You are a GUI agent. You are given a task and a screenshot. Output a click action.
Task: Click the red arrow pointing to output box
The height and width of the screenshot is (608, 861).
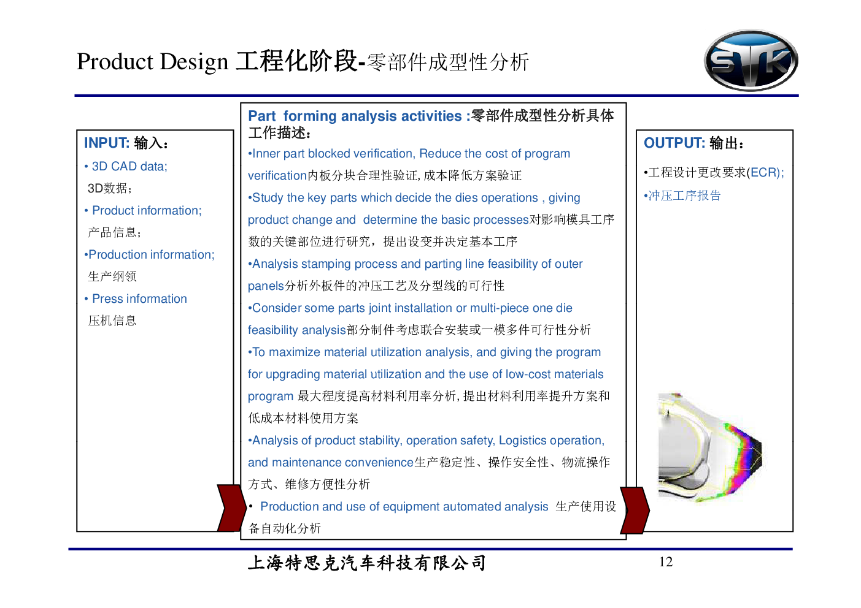coord(635,510)
